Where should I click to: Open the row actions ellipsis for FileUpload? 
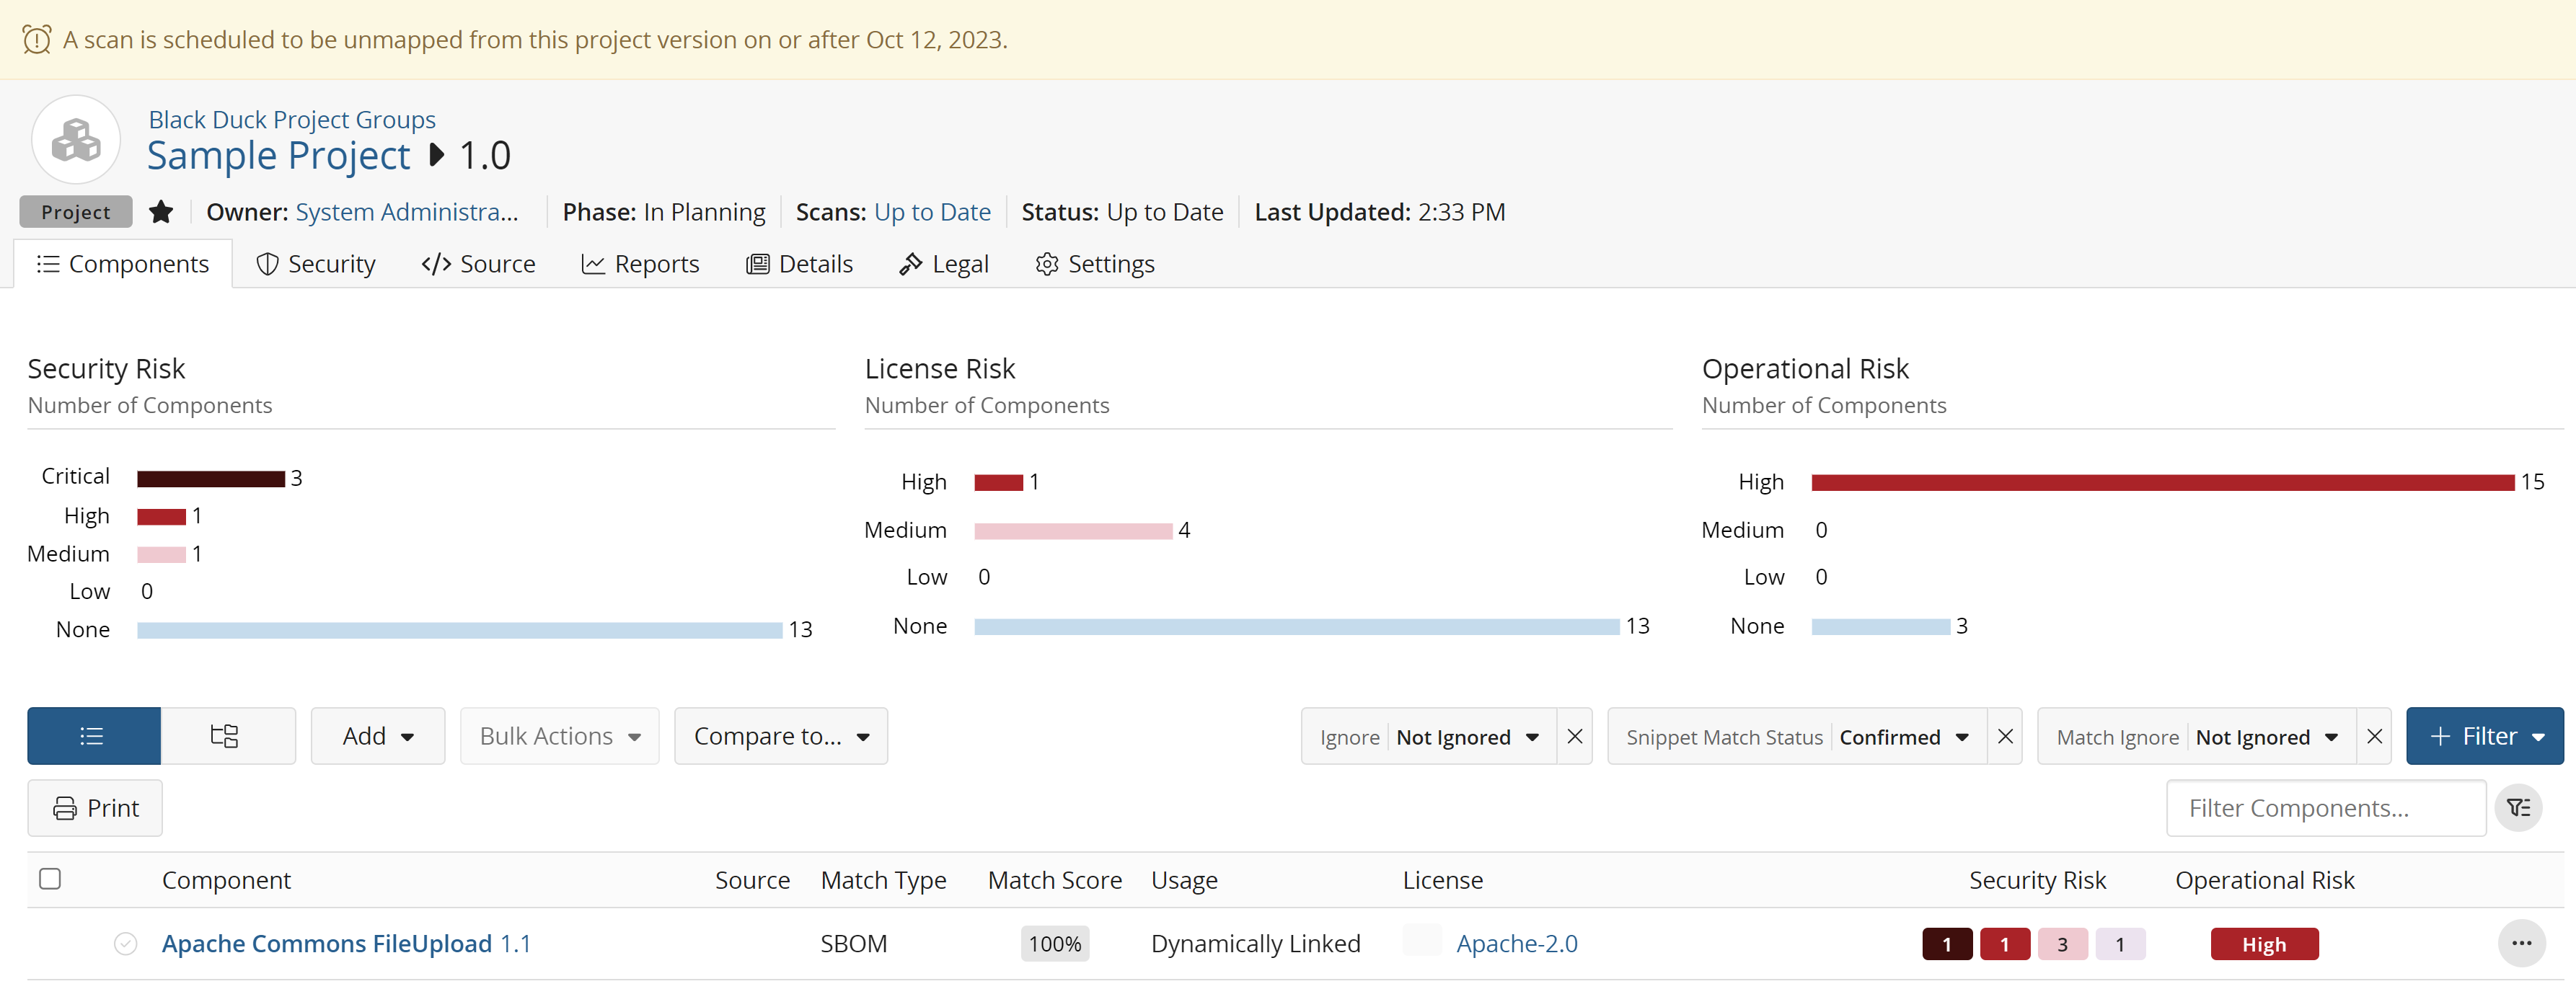click(2521, 943)
